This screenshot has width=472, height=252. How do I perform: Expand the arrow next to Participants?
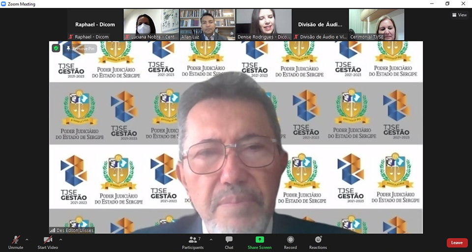pyautogui.click(x=211, y=240)
